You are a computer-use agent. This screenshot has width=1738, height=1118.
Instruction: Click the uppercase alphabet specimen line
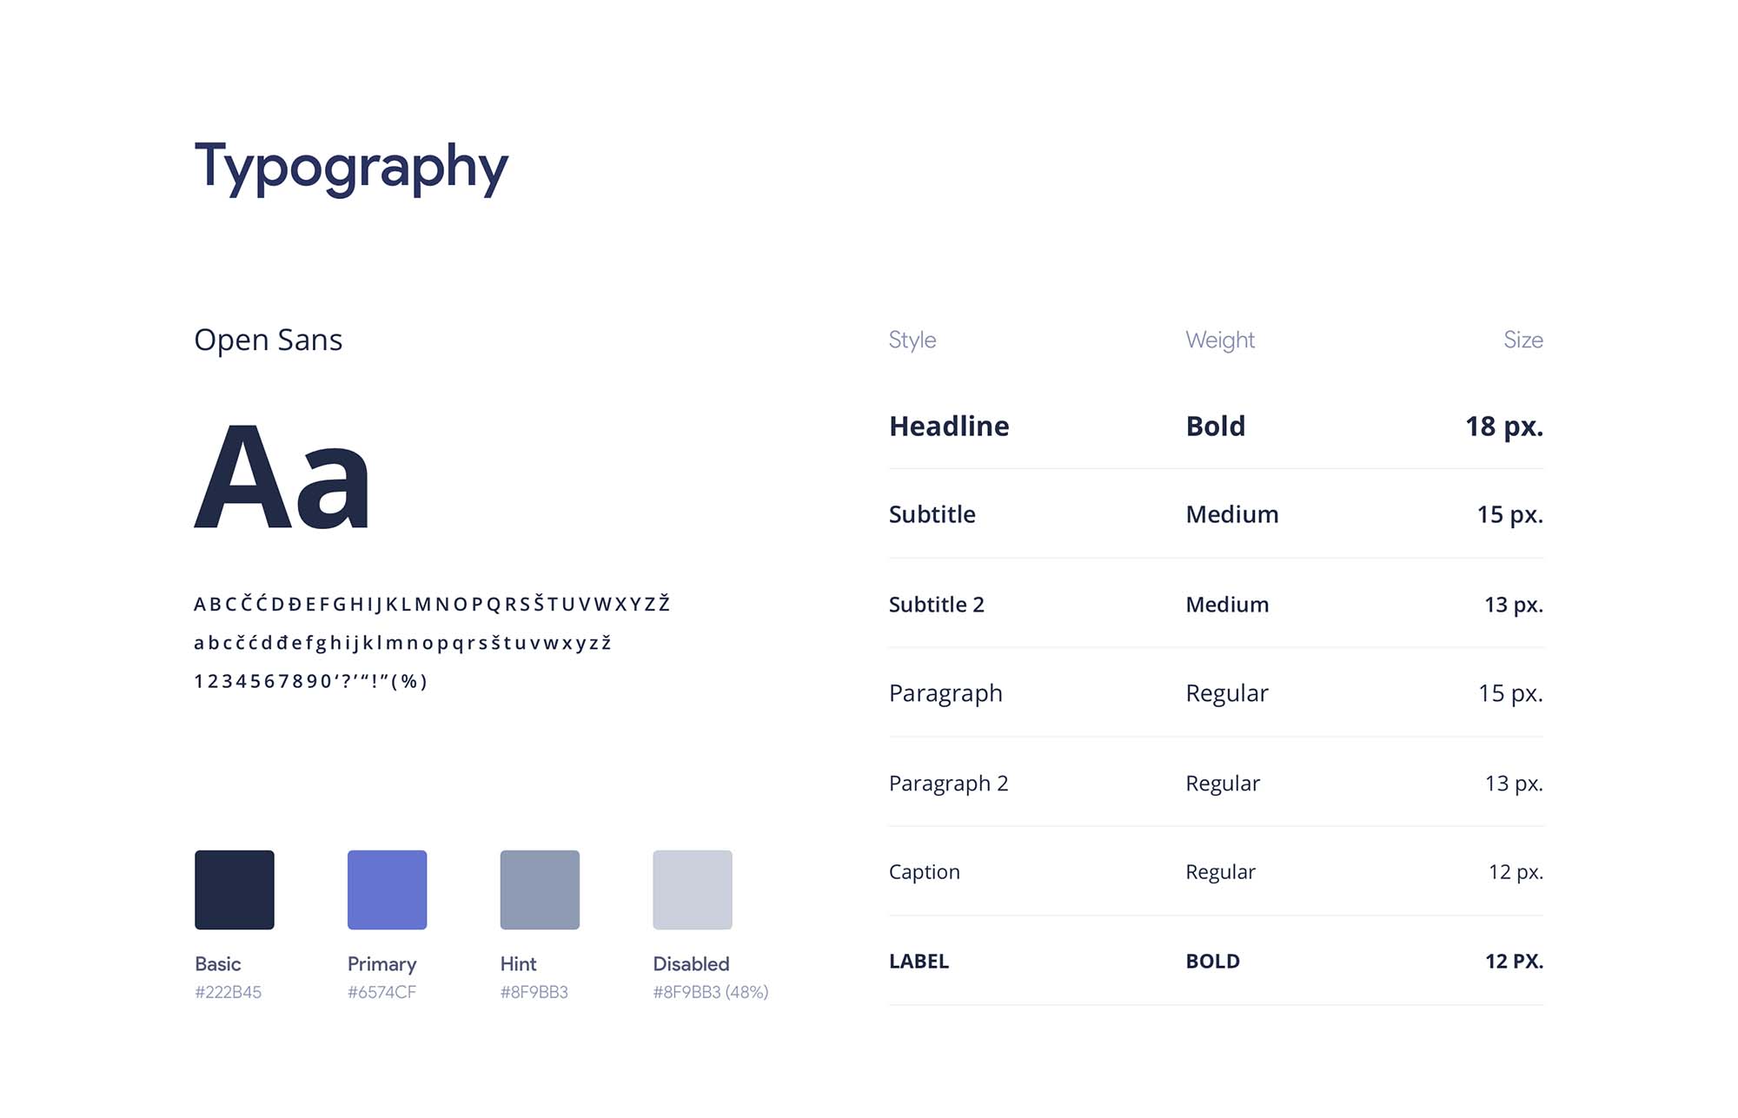point(432,603)
